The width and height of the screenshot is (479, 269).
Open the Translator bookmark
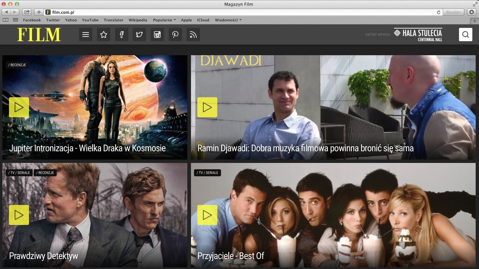tap(113, 20)
